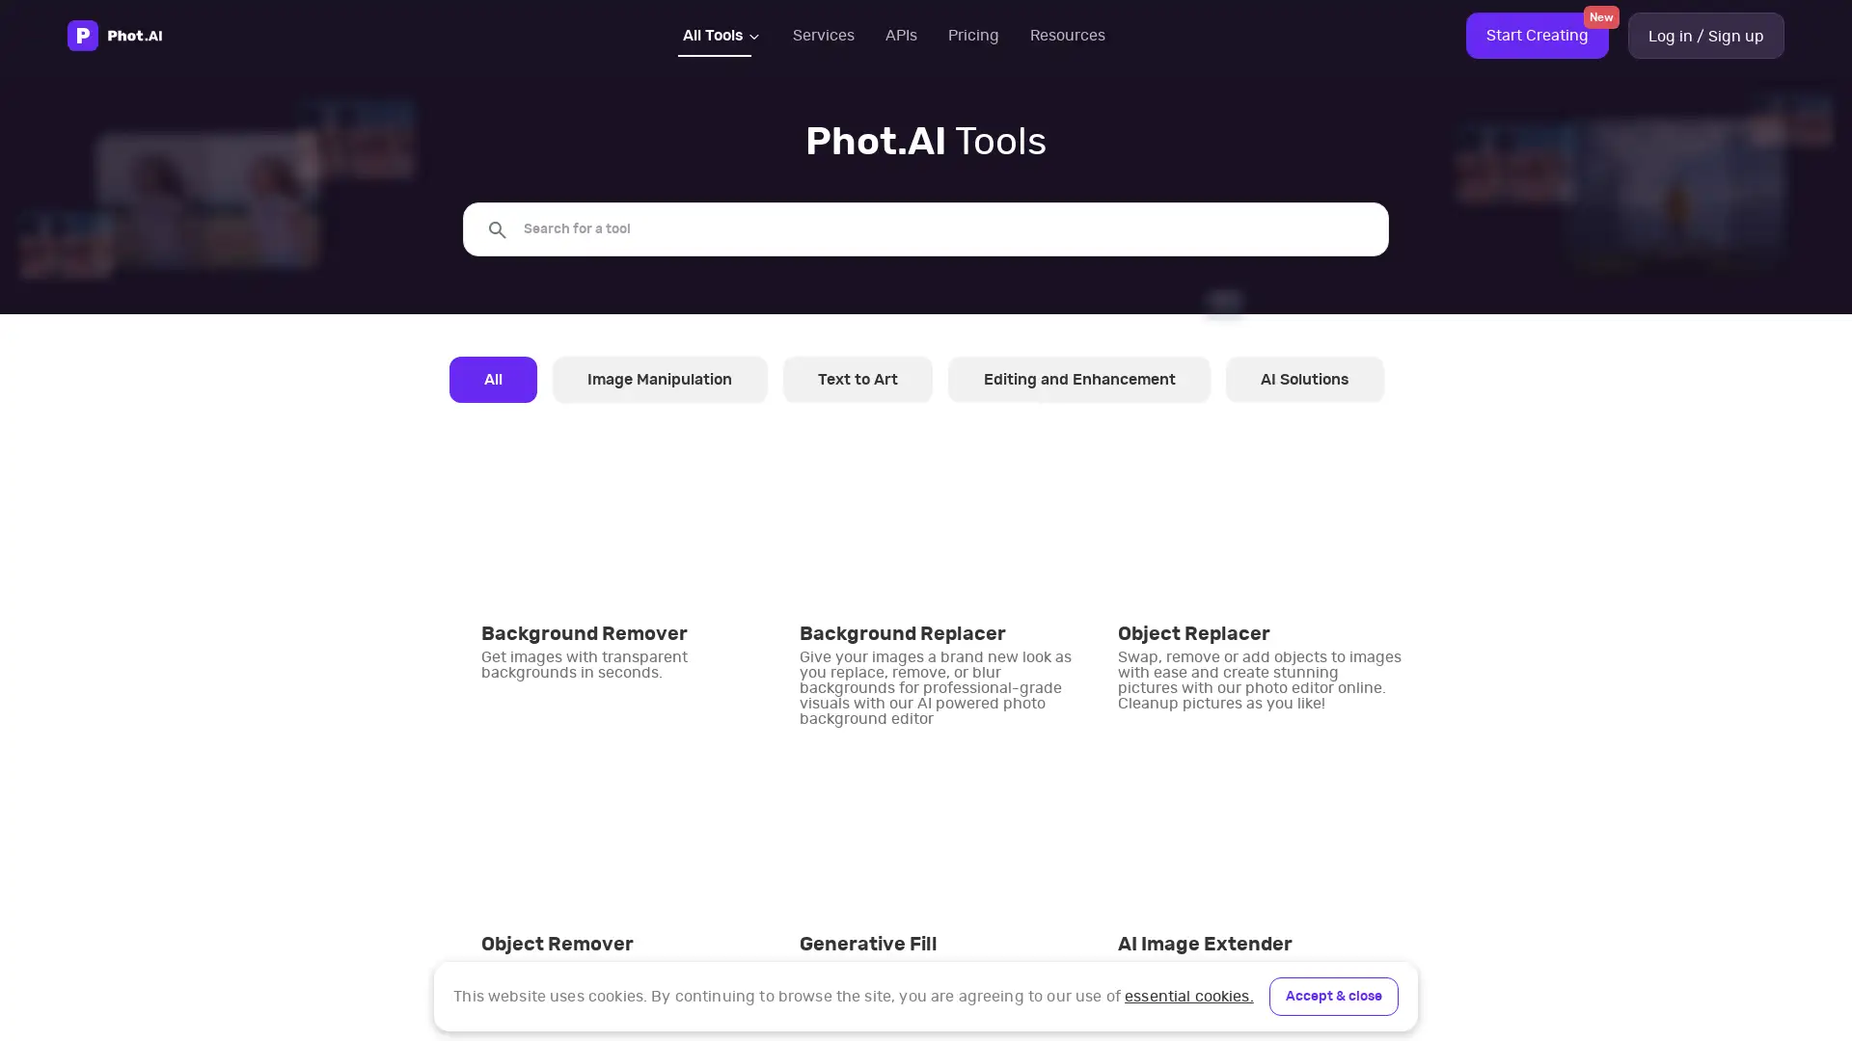Enable the New badge Start Creating toggle

pyautogui.click(x=1537, y=36)
